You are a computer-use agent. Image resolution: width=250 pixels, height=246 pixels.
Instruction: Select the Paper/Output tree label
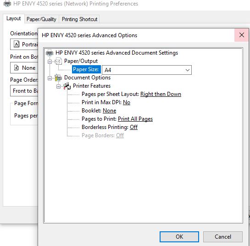pyautogui.click(x=81, y=61)
